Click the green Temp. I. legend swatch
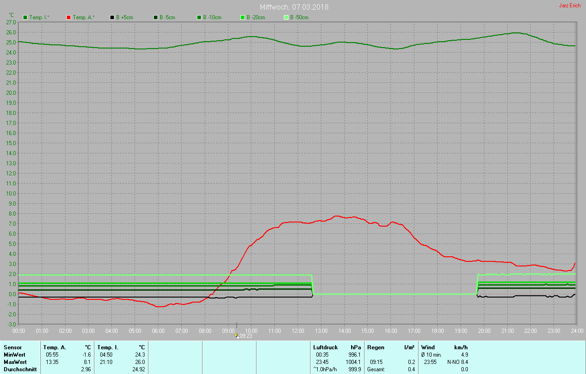The height and width of the screenshot is (374, 586). pyautogui.click(x=25, y=17)
